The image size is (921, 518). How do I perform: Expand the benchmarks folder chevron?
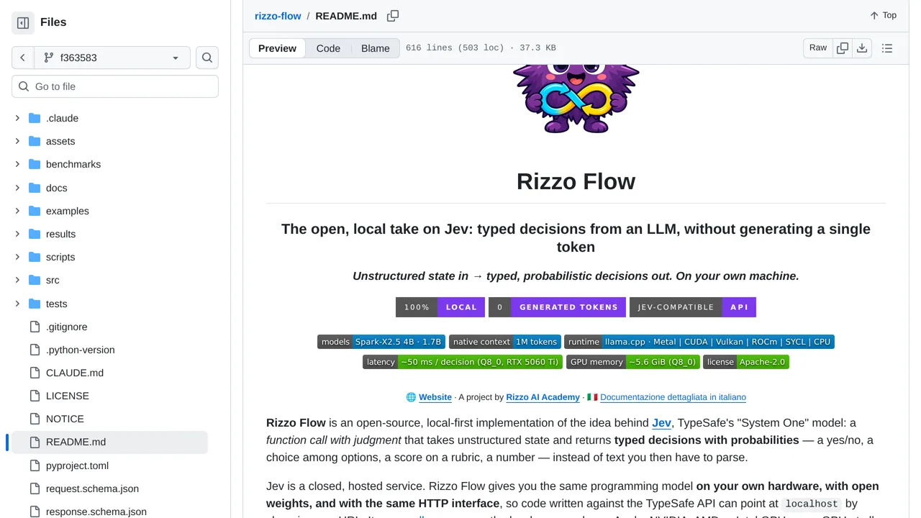tap(17, 164)
